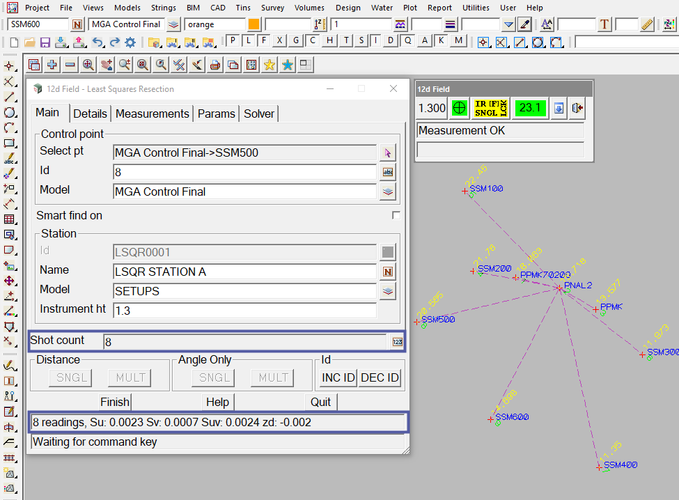The width and height of the screenshot is (679, 500).
Task: Click the pick point icon beside Select pt
Action: (388, 153)
